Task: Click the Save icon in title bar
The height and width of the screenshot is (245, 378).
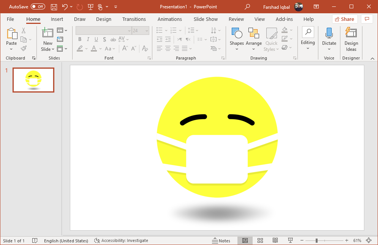Action: coord(54,7)
